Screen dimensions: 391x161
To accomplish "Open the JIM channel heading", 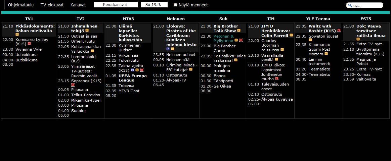I will coord(270,19).
